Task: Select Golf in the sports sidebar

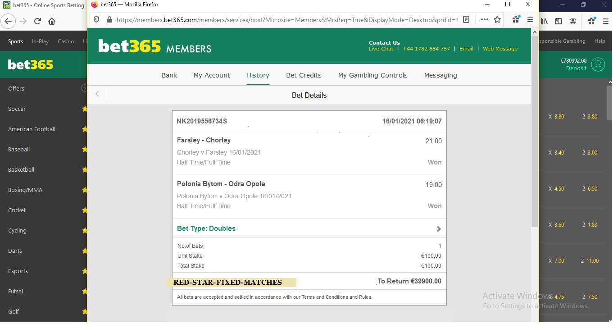Action: click(x=14, y=311)
